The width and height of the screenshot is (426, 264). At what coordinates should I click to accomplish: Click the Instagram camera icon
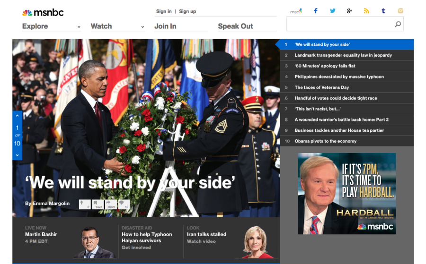tap(400, 11)
